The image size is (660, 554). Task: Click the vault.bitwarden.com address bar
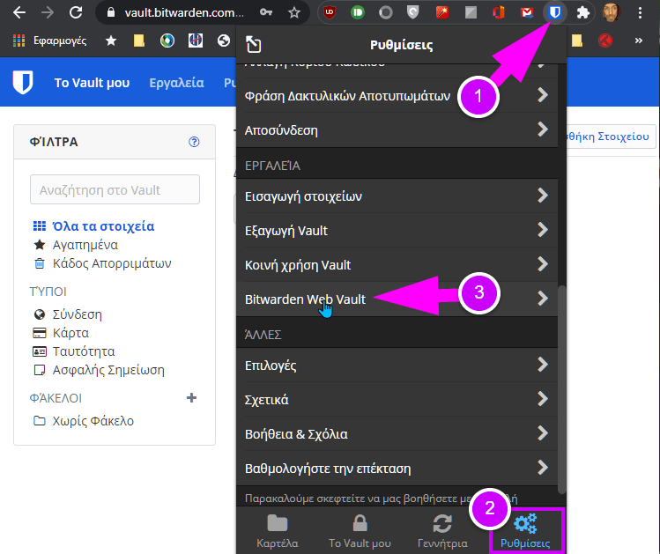click(184, 12)
